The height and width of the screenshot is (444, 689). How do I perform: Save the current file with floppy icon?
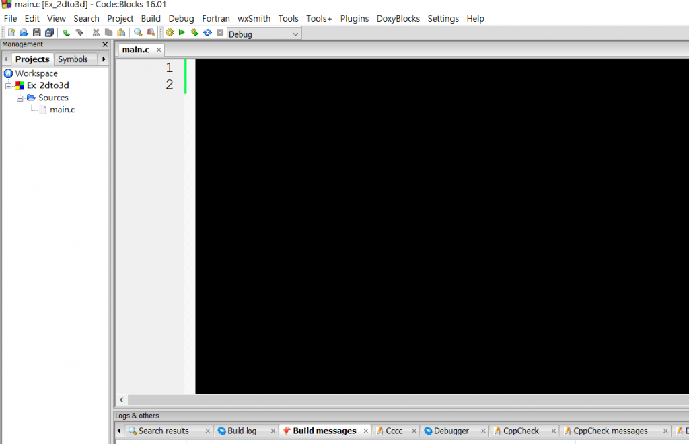pos(36,32)
